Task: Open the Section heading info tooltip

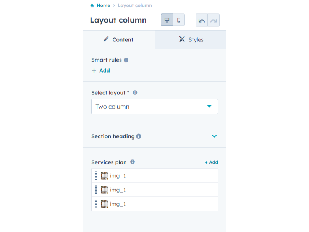Action: (x=138, y=136)
